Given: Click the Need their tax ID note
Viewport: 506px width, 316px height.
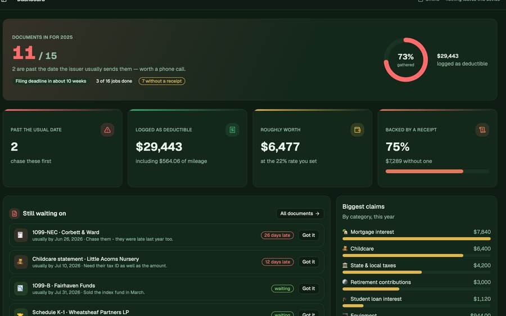Looking at the screenshot, I should tap(125, 265).
